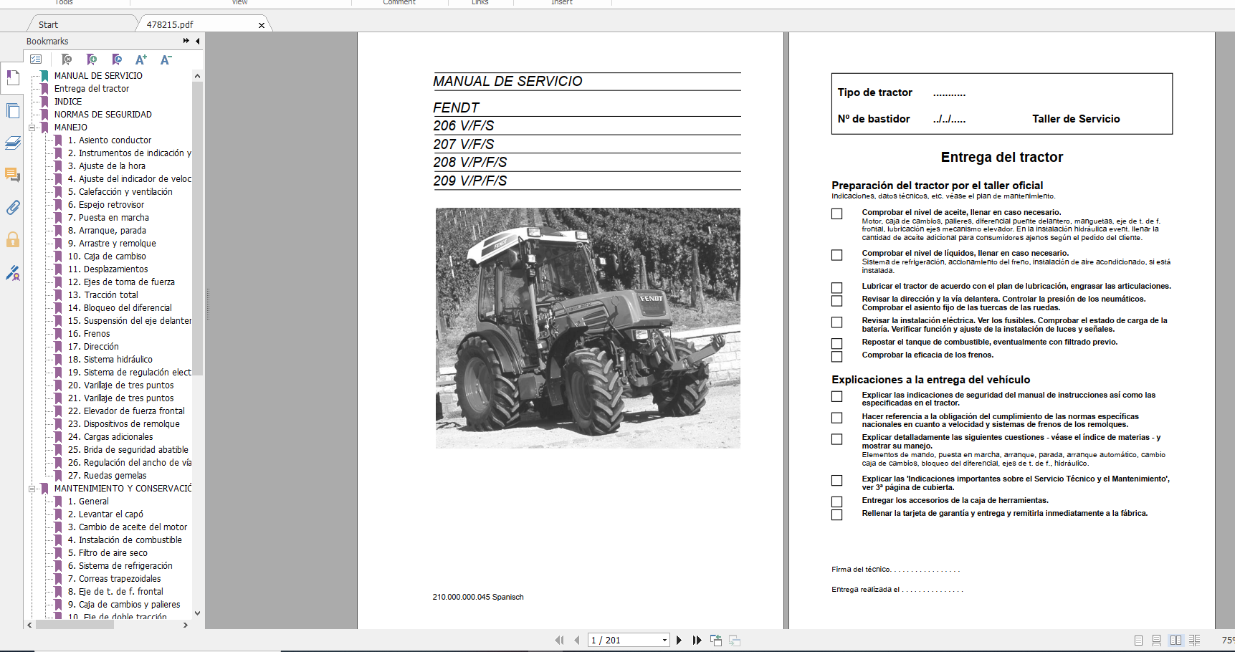
Task: Open the Pages thumbnails panel
Action: 13,111
